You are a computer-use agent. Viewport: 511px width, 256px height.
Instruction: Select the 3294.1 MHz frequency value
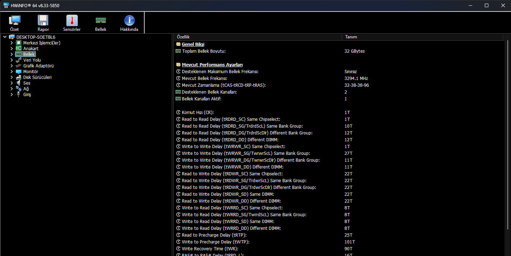356,79
